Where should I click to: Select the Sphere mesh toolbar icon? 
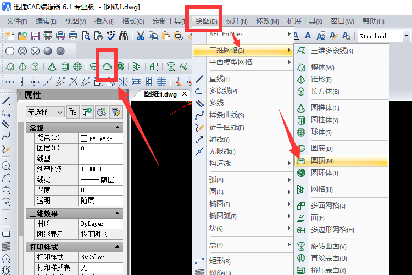[x=77, y=66]
